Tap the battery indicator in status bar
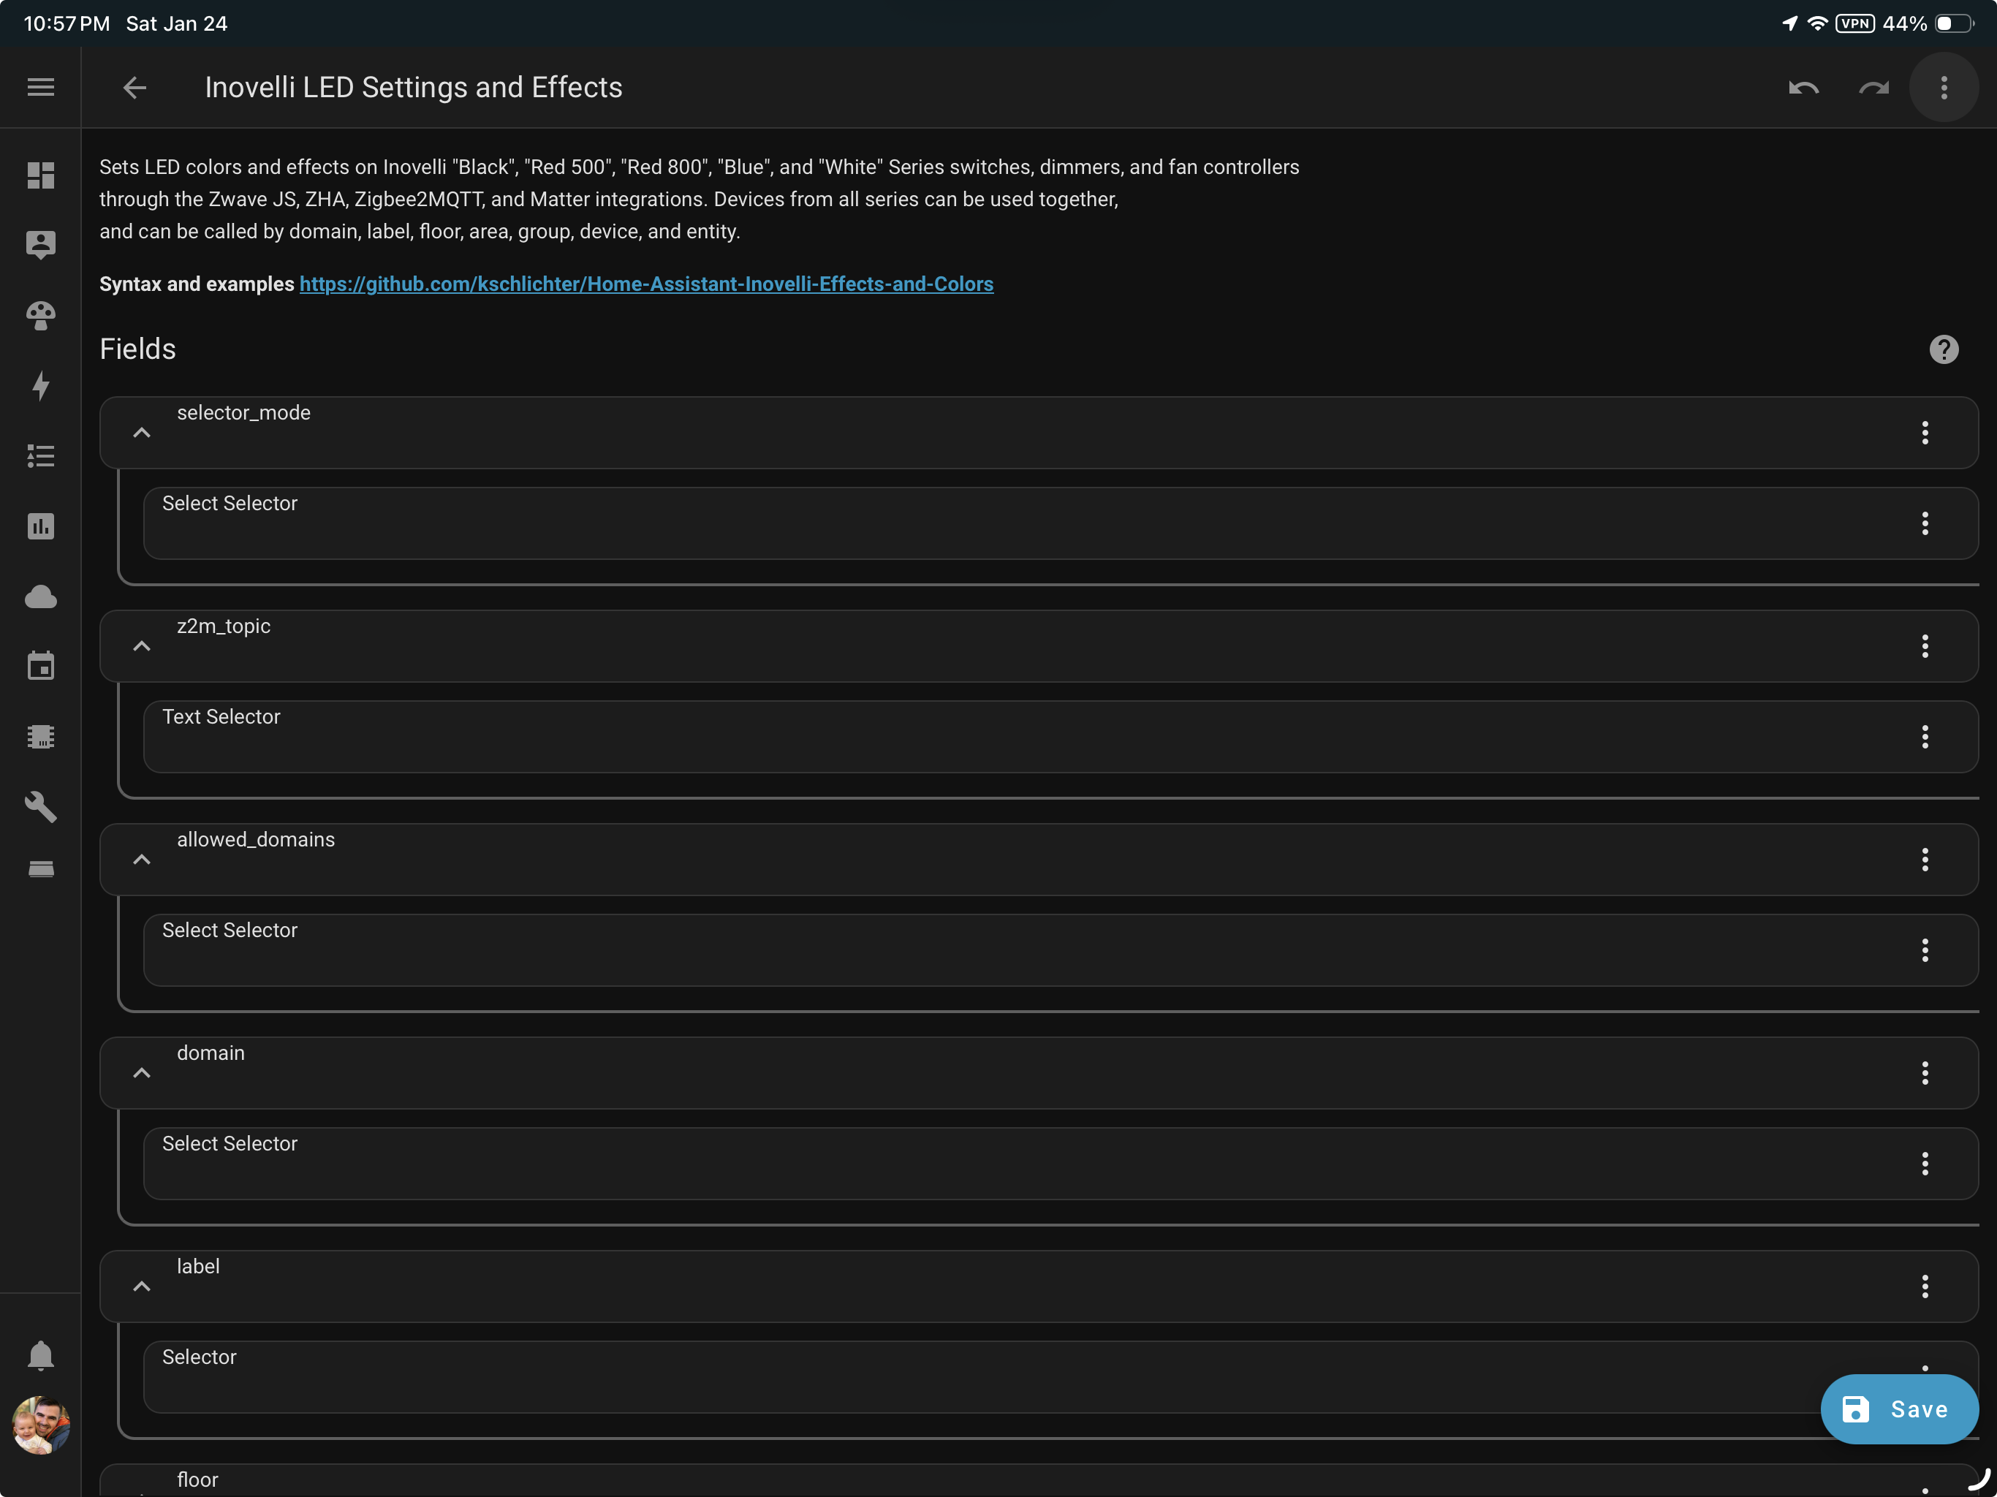The image size is (1997, 1497). 1954,23
